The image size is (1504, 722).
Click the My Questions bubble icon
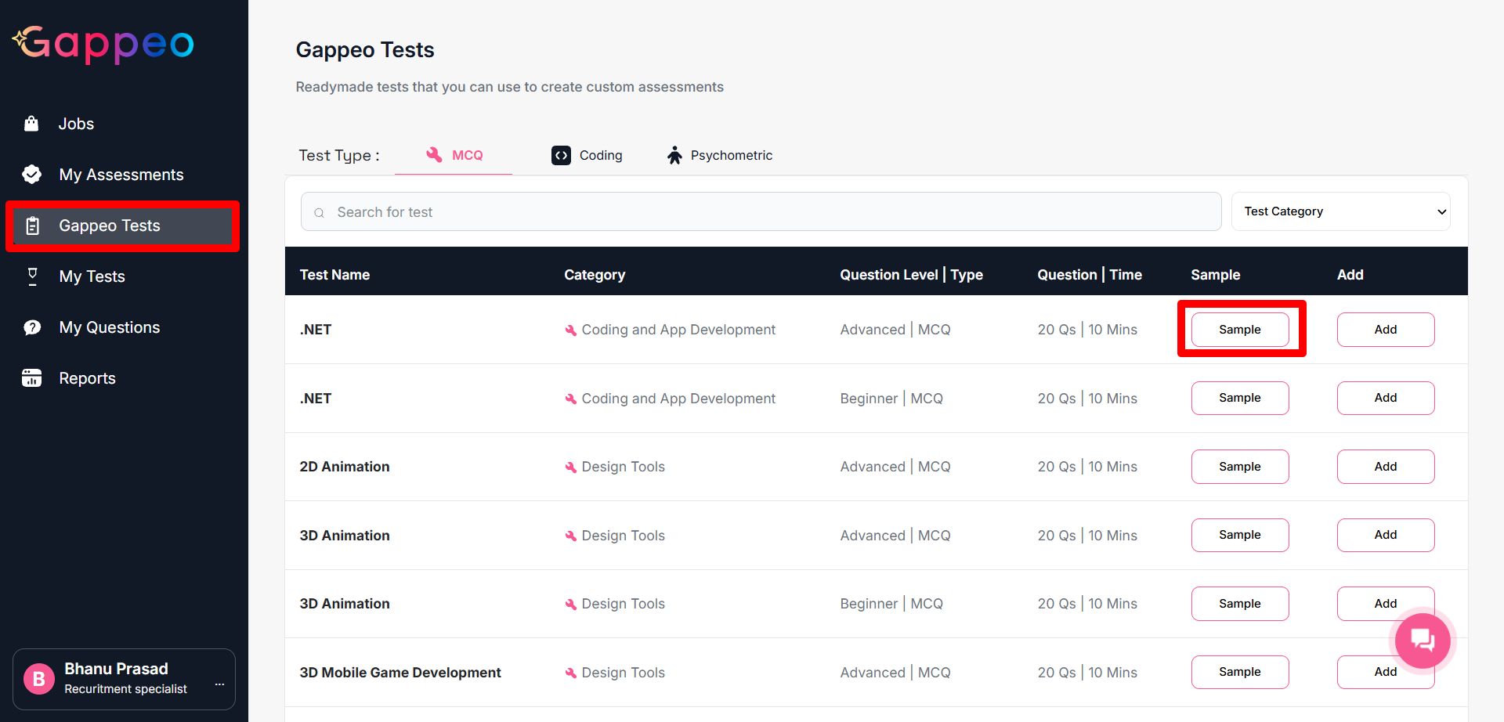coord(32,327)
